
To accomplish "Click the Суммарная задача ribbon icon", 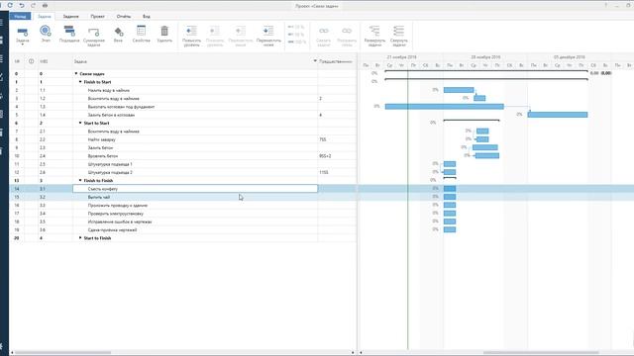I will pos(94,32).
